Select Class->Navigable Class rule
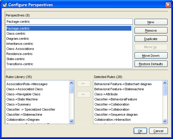Screen dimensions: 173x139 point(37,94)
